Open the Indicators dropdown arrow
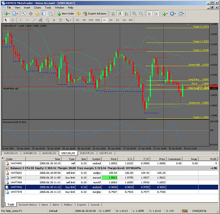Image resolution: width=220 pixels, height=214 pixels. pyautogui.click(x=167, y=14)
